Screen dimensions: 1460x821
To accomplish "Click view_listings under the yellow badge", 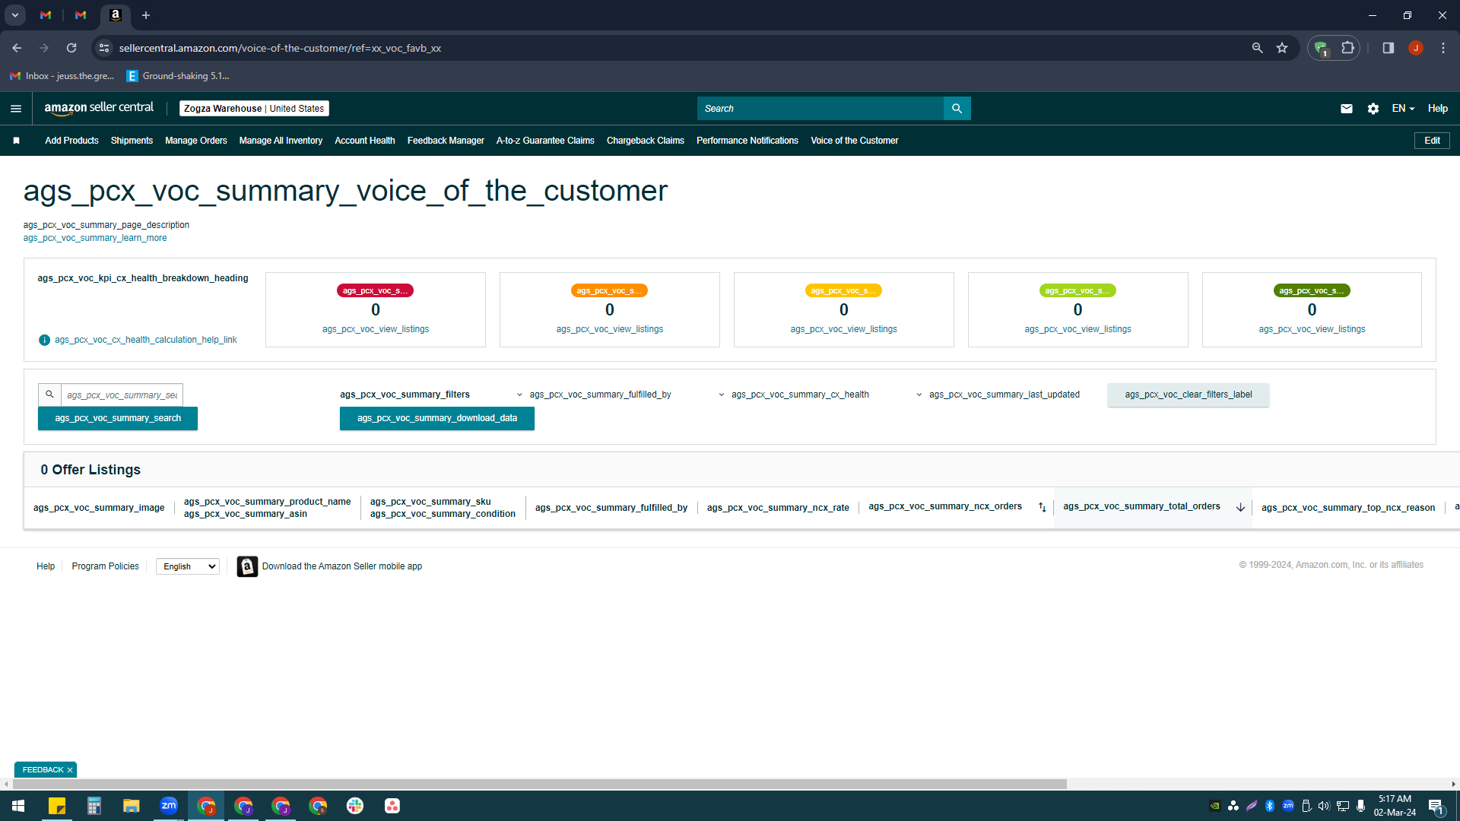I will 844,329.
